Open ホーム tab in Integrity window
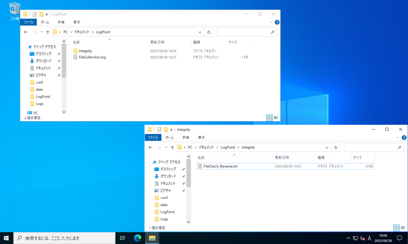Screen dimensions: 408x244 tap(169, 137)
